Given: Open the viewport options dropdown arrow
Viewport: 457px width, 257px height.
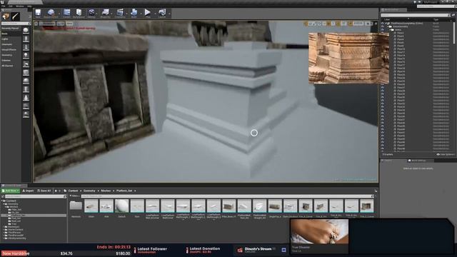Looking at the screenshot, I should pos(36,24).
